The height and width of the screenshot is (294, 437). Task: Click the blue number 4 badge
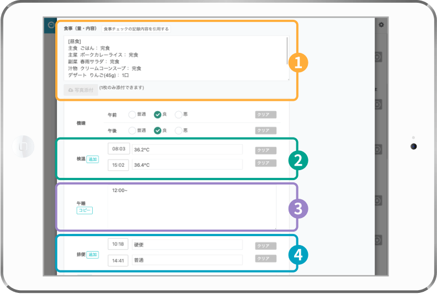point(297,254)
